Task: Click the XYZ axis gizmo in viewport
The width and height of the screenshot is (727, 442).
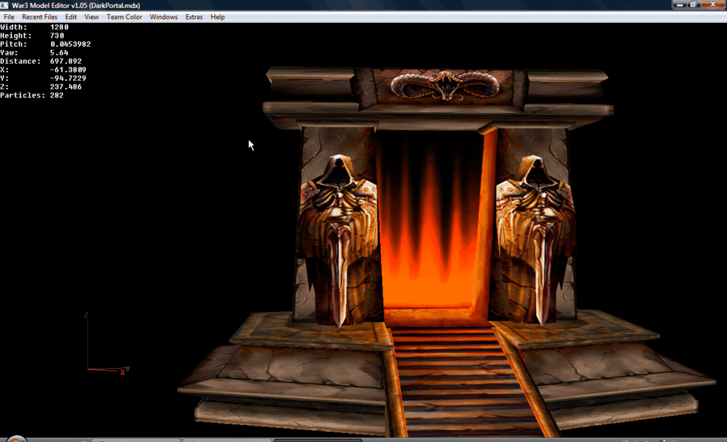Action: coord(107,344)
